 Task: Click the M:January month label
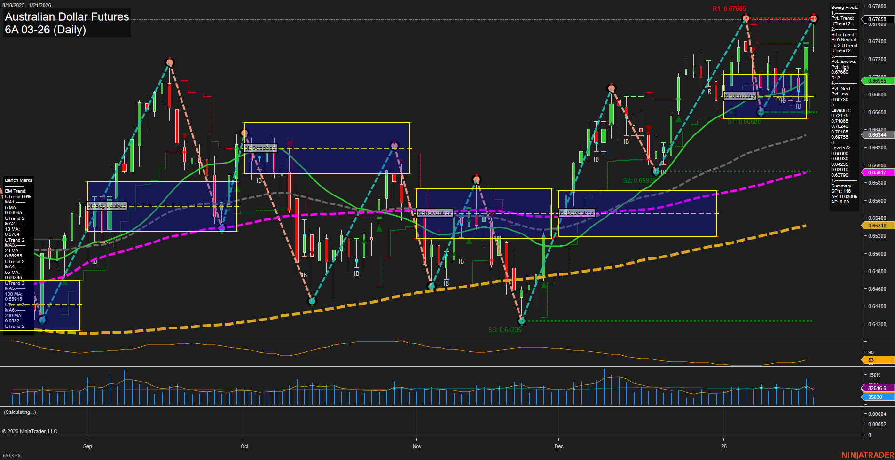741,95
